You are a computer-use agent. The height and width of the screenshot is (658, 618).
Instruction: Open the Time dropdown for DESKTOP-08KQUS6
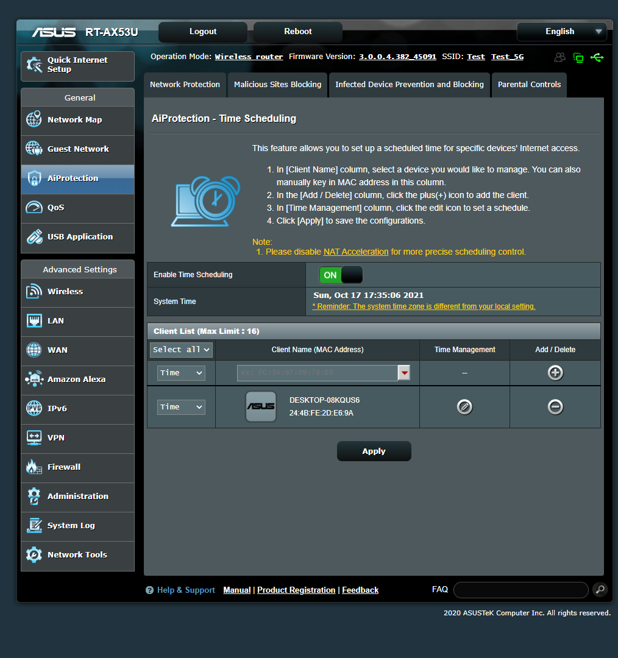point(181,406)
